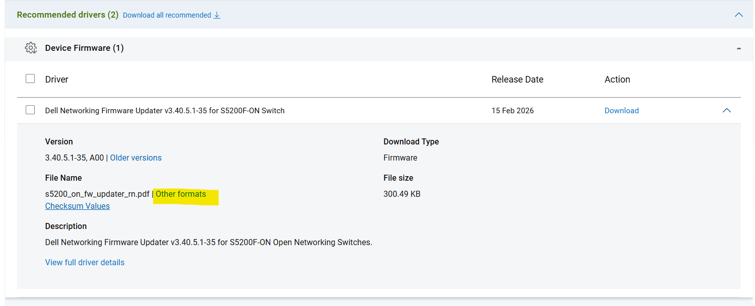This screenshot has height=306, width=755.
Task: Click version text 3.40.5.1-35, A00
Action: tap(75, 158)
